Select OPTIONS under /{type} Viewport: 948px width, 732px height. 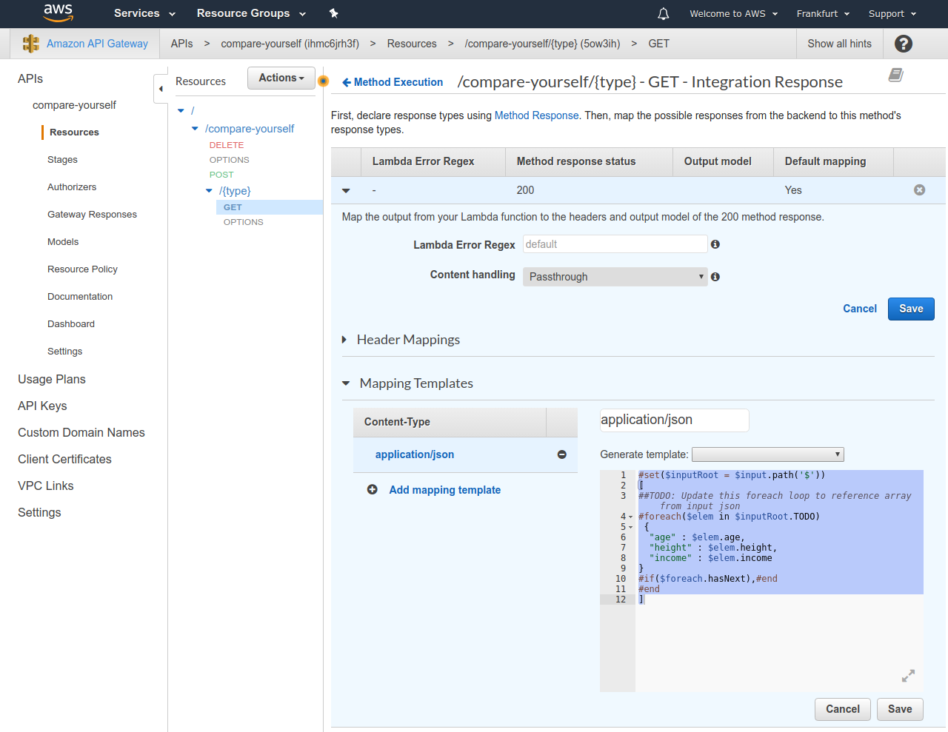click(244, 222)
